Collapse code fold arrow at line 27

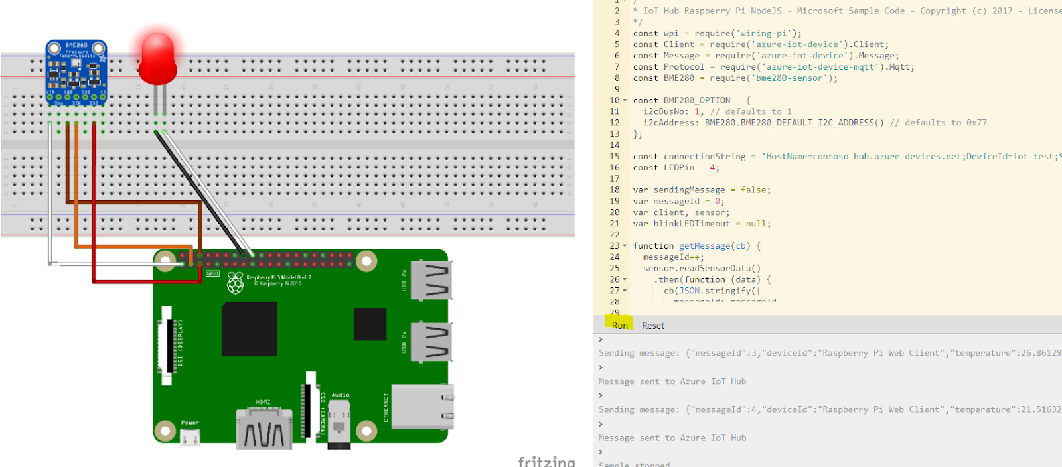(x=625, y=291)
